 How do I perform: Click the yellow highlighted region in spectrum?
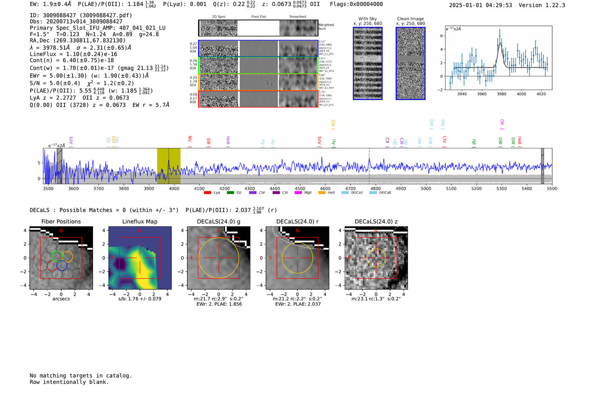pos(169,166)
